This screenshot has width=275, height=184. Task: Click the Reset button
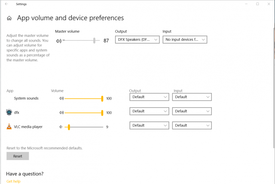point(18,156)
